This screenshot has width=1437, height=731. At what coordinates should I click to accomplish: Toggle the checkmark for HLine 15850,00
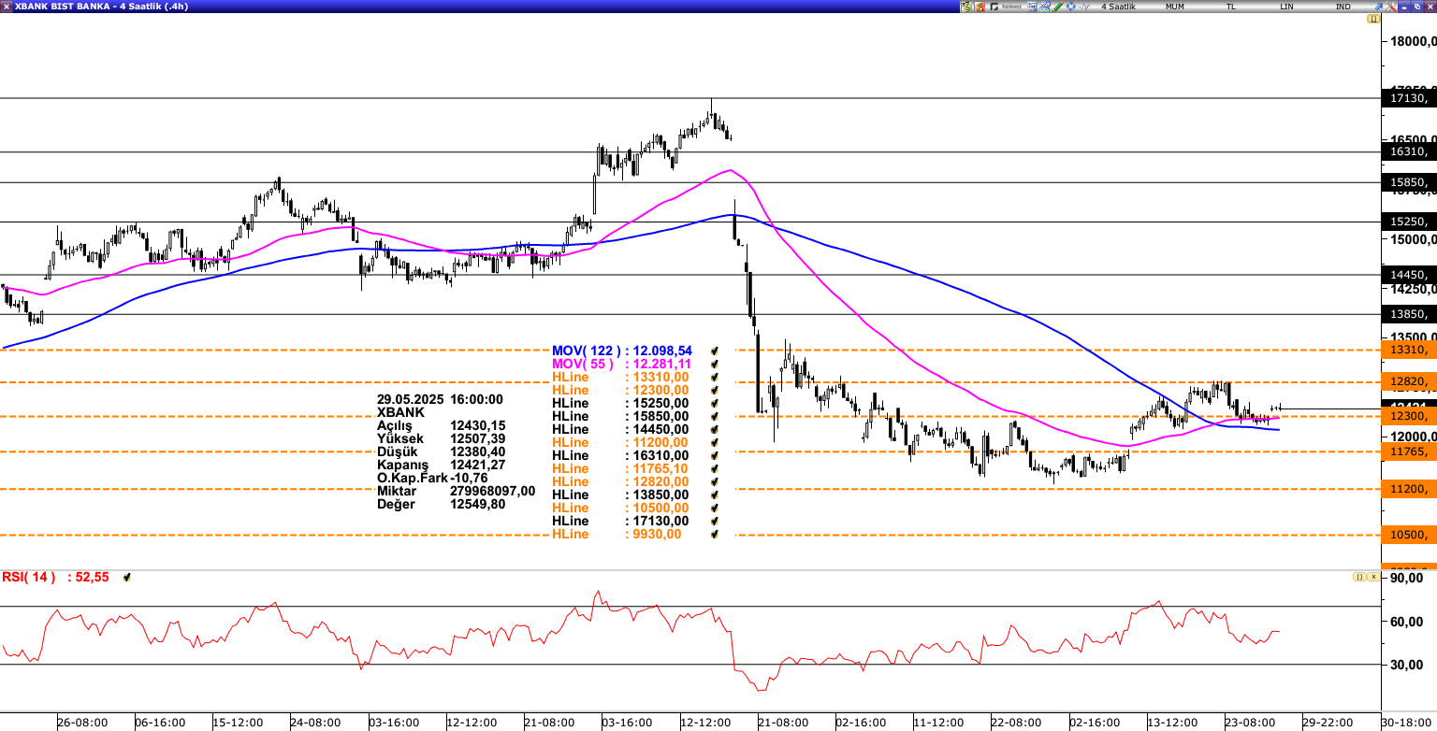point(715,416)
